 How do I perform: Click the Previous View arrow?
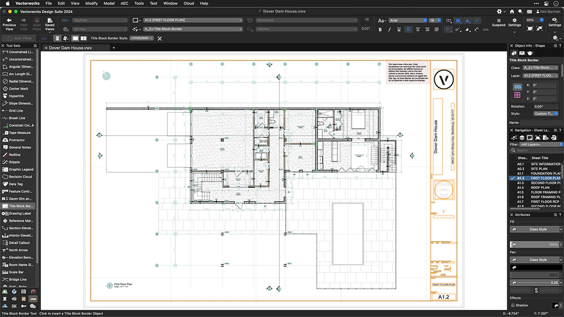pos(9,22)
